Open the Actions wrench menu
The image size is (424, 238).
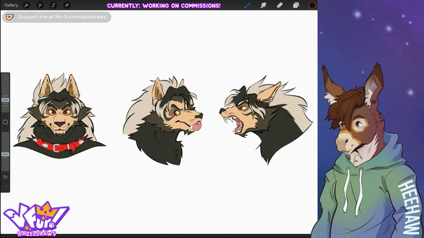26,5
